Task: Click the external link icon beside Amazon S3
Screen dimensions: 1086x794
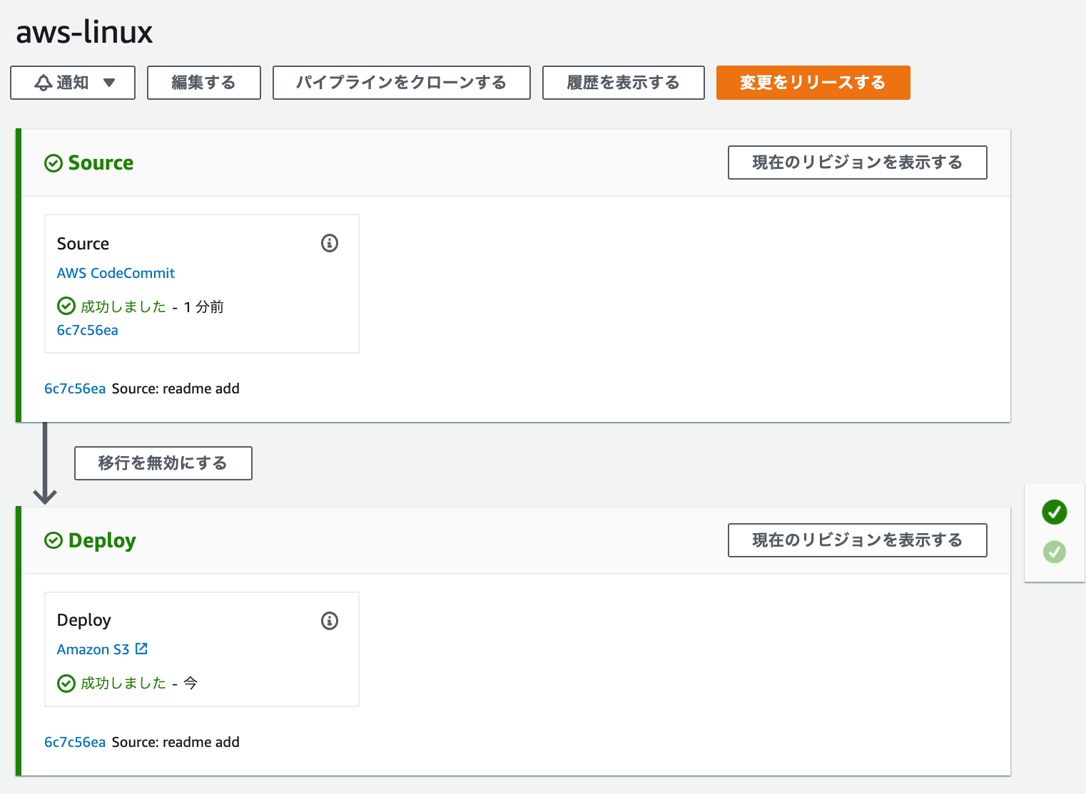Action: coord(141,649)
